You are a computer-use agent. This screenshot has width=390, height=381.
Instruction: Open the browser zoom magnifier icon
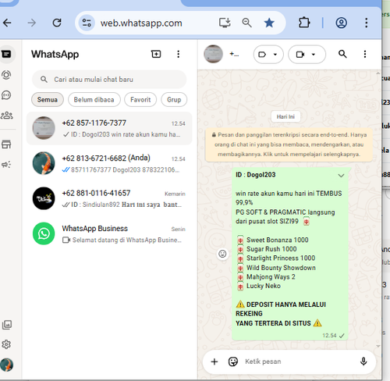pos(246,23)
